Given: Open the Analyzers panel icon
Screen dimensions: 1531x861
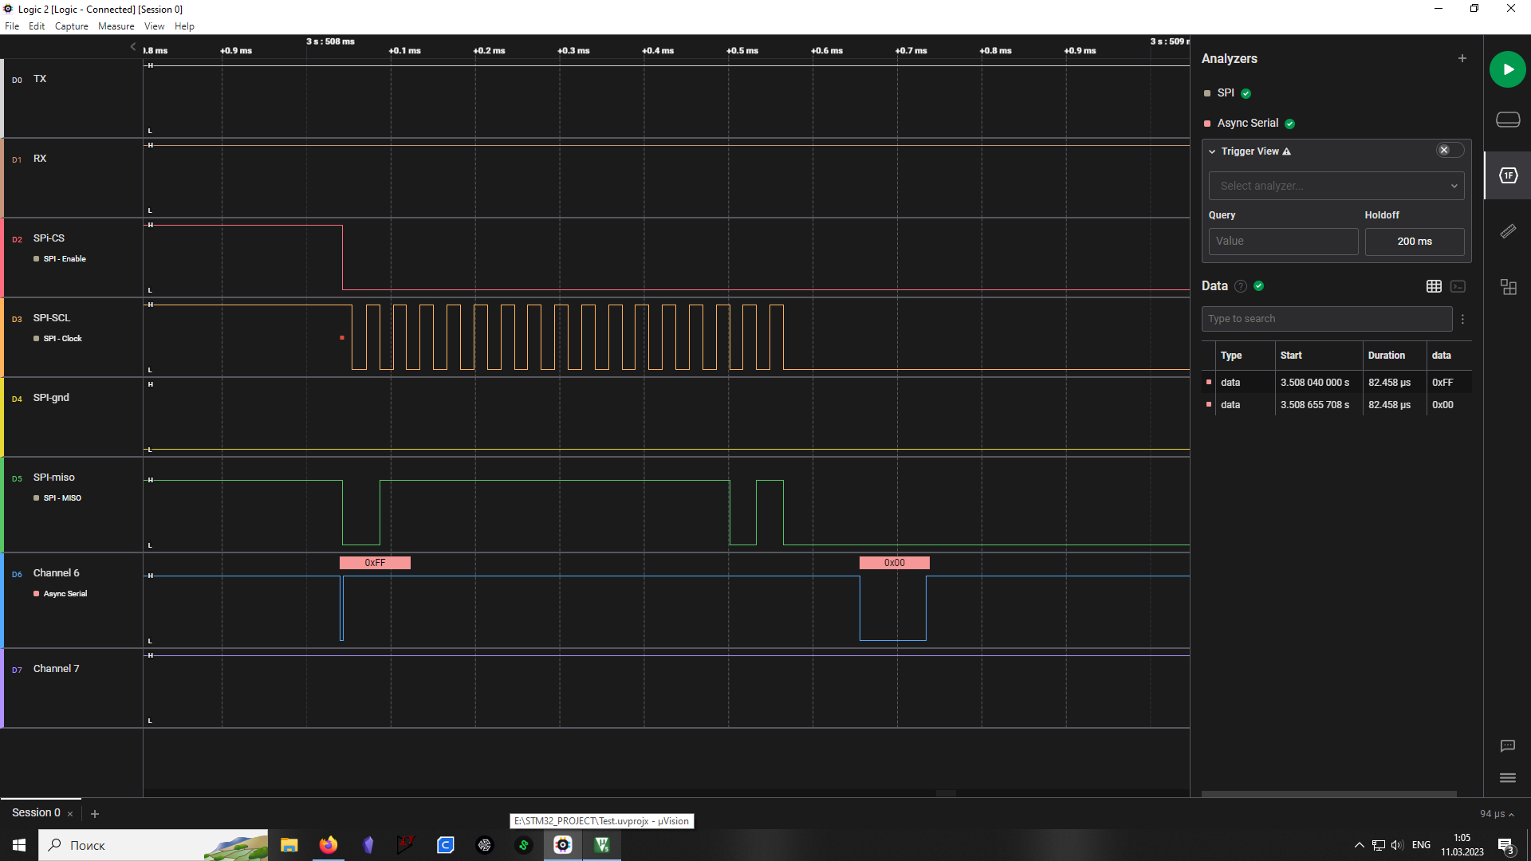Looking at the screenshot, I should click(x=1508, y=175).
